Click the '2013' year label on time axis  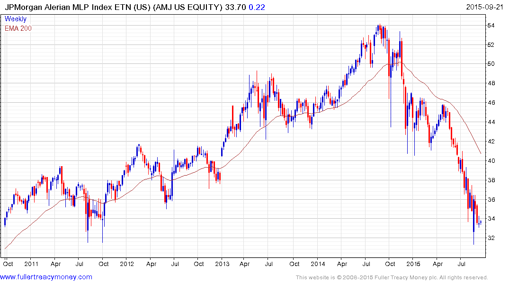click(223, 264)
